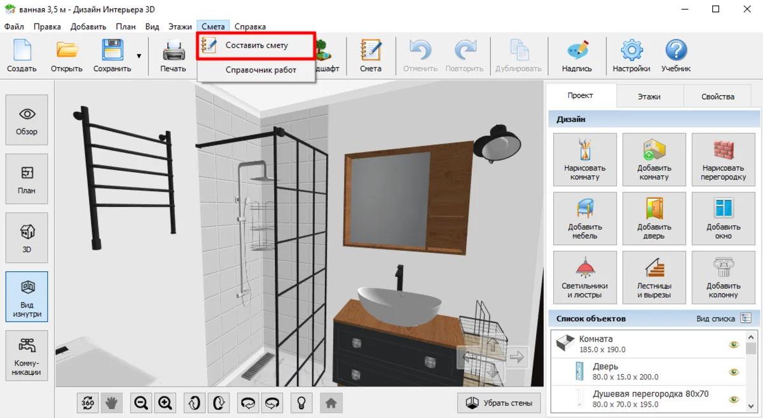Switch to the Свойства tab
Screen dimensions: 763x418
(717, 97)
